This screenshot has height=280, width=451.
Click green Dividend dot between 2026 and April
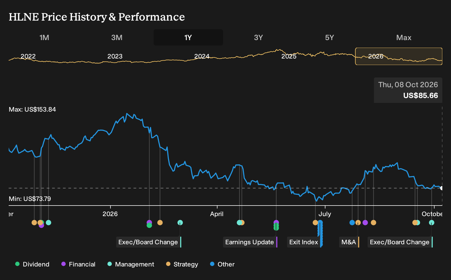tap(149, 225)
